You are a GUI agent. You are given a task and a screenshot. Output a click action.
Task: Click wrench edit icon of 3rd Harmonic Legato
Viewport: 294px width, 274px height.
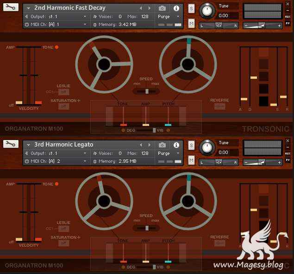point(11,144)
